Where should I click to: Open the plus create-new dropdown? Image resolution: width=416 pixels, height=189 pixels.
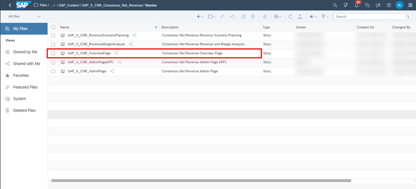tap(200, 16)
